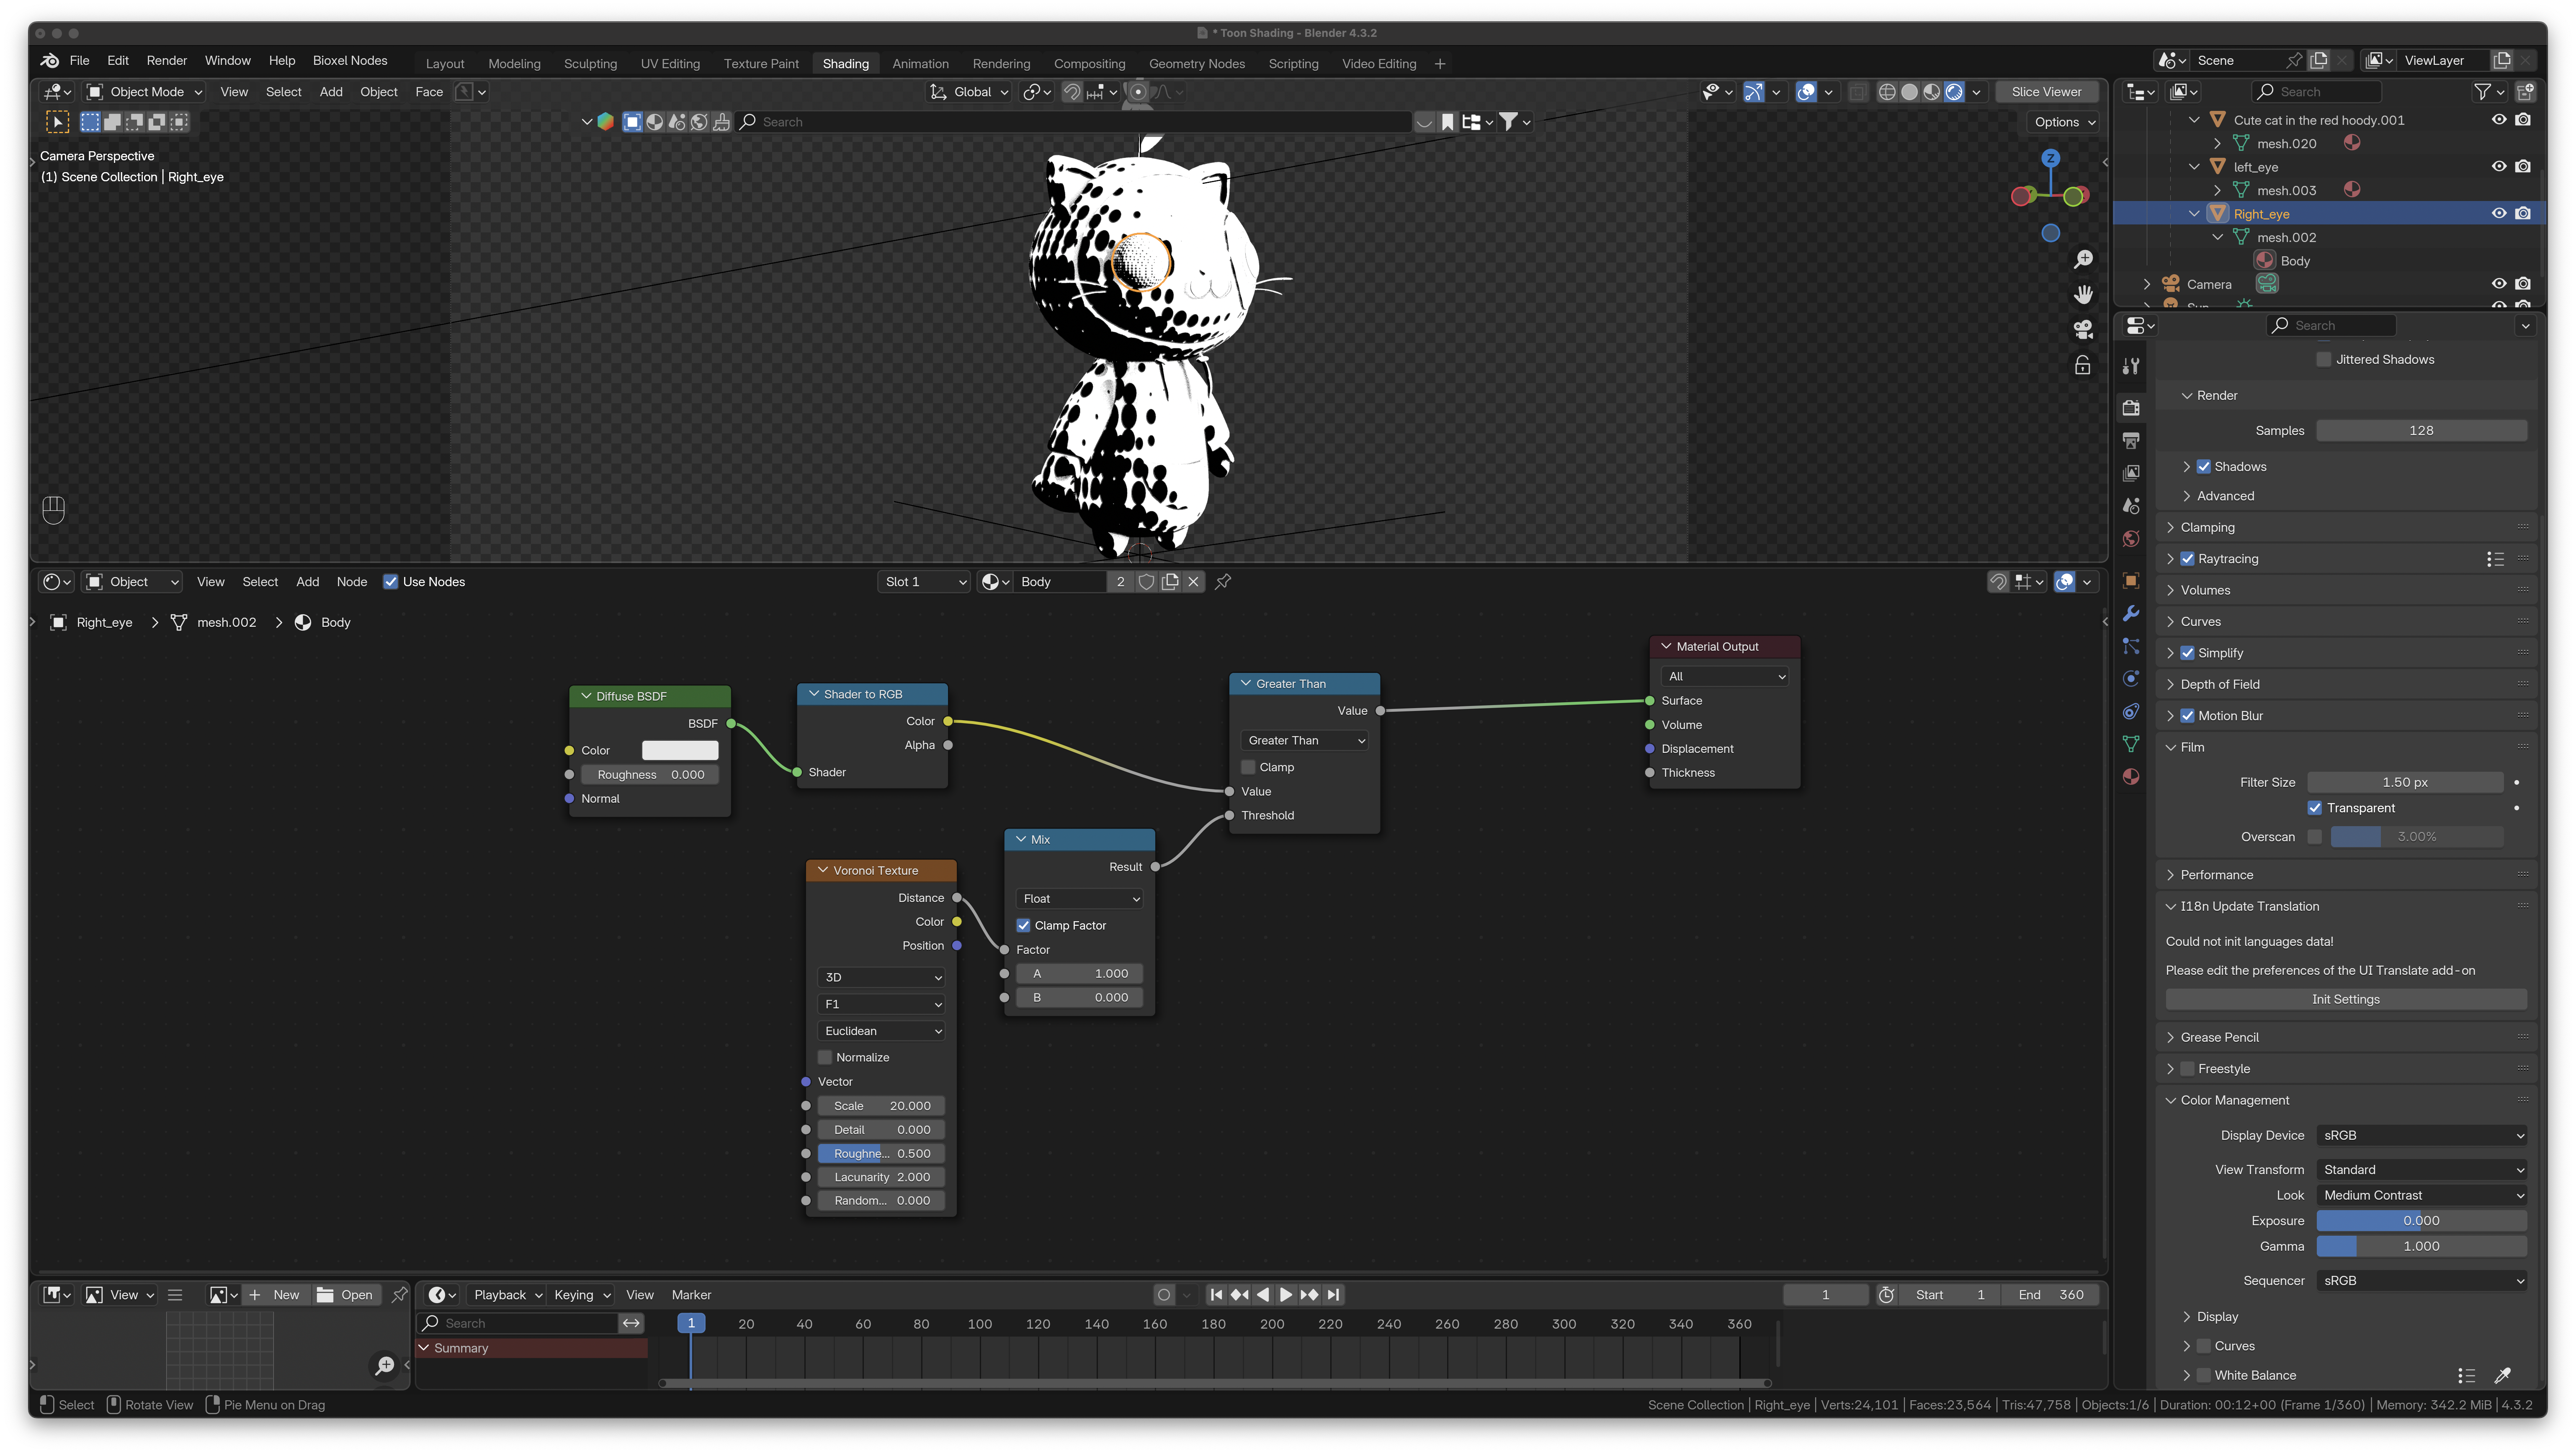Jump to the end frame in timeline
The width and height of the screenshot is (2576, 1453).
(x=1333, y=1295)
